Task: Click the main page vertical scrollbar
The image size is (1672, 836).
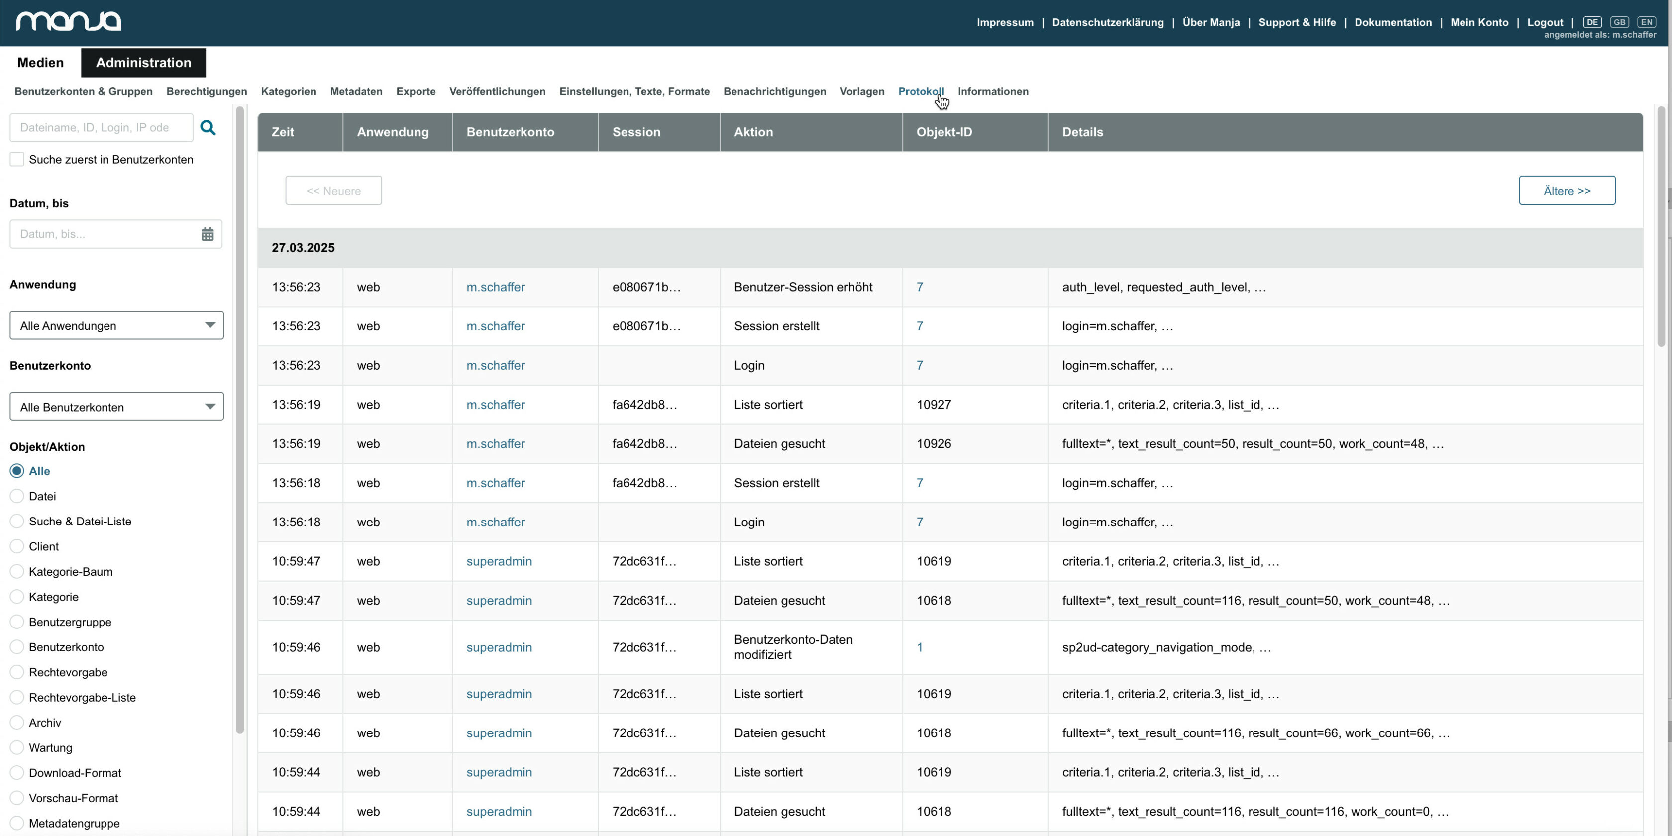Action: [1661, 227]
